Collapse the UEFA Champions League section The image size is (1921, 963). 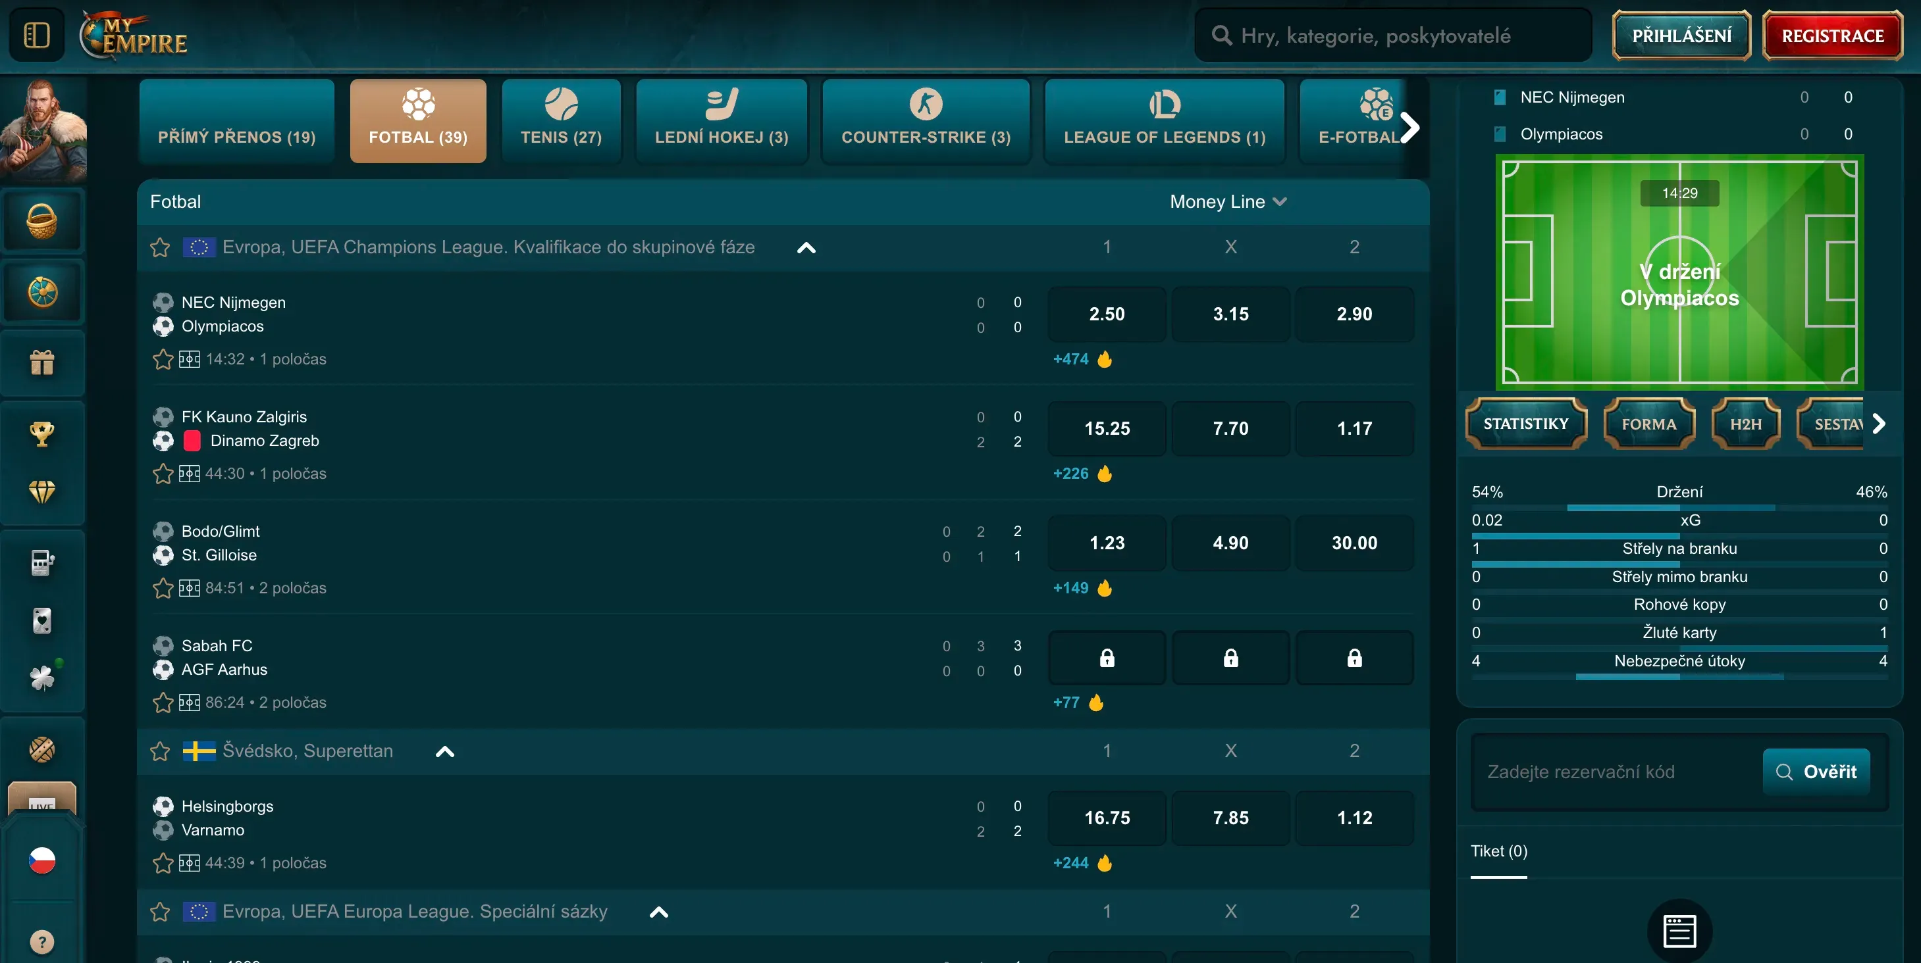tap(806, 248)
